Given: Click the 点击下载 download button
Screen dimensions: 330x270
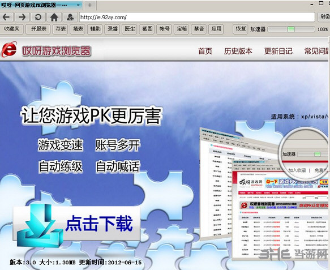Looking at the screenshot, I should click(76, 224).
